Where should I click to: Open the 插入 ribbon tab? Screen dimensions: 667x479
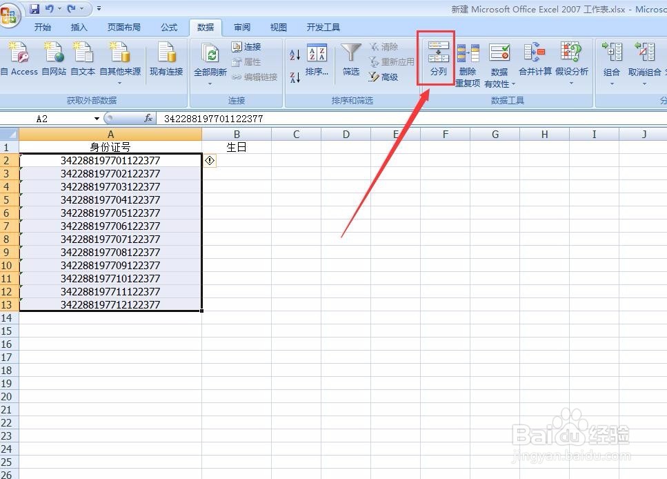click(79, 27)
